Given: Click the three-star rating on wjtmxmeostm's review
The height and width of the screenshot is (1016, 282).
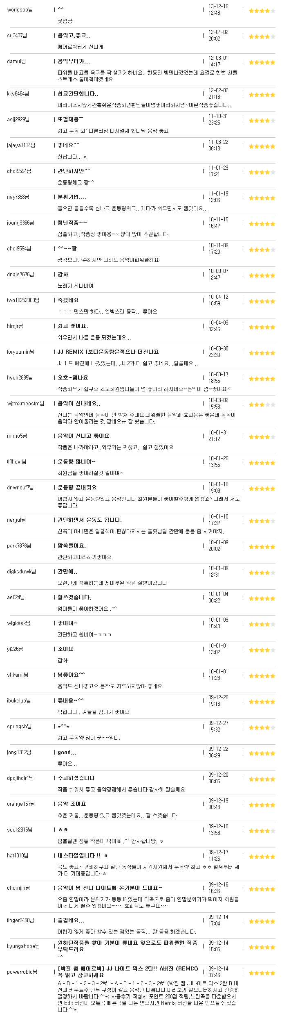Looking at the screenshot, I should [262, 405].
